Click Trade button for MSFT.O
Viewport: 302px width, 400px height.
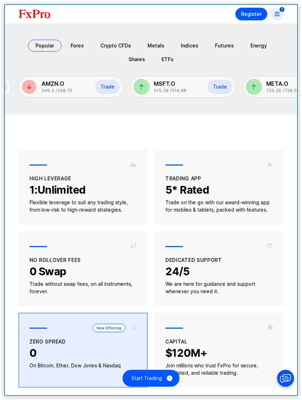tap(220, 87)
